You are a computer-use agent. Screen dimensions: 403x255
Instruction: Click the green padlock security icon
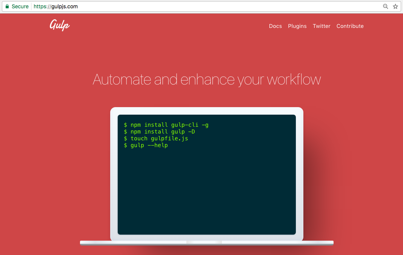tap(7, 6)
